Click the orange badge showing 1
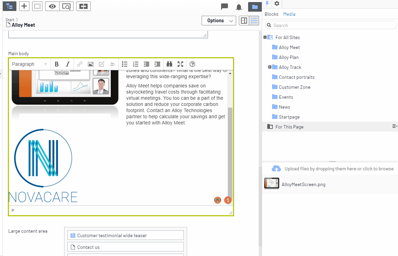 pyautogui.click(x=228, y=200)
